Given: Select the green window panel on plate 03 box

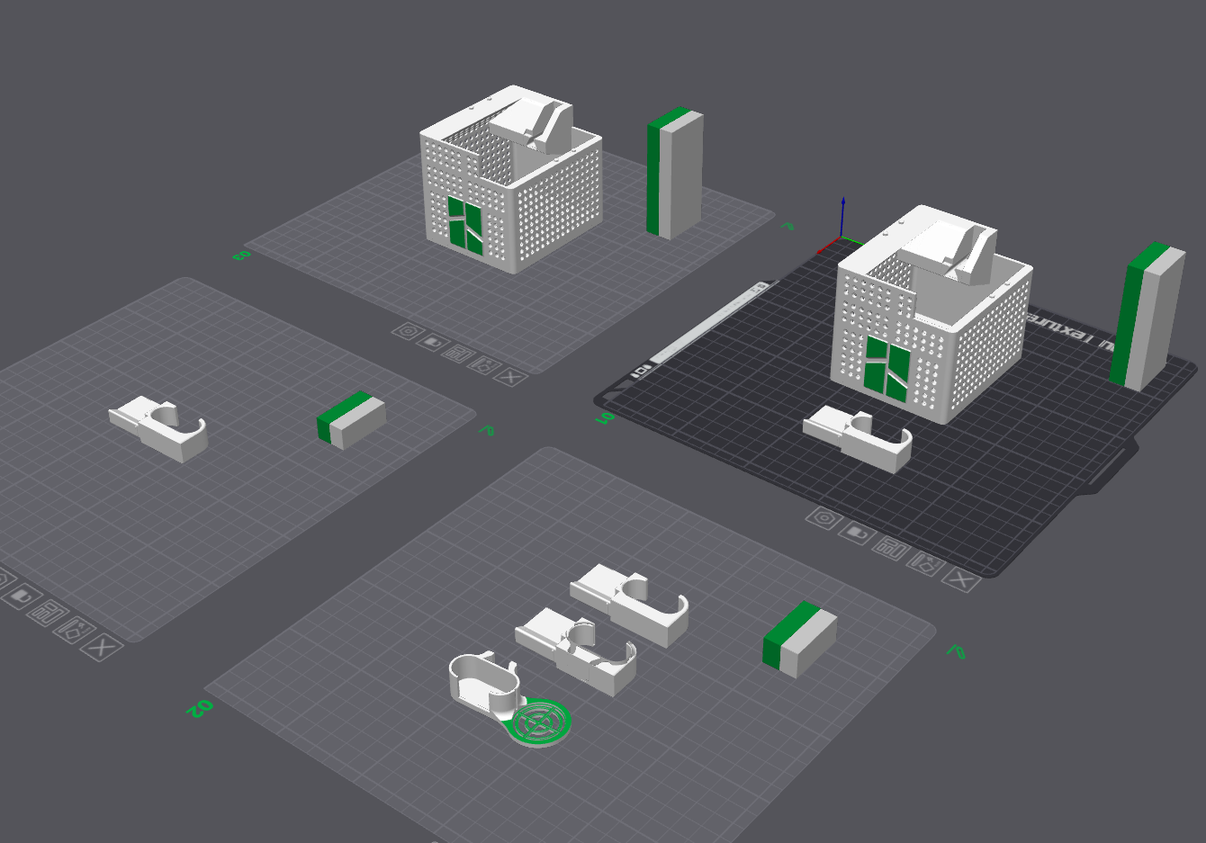Looking at the screenshot, I should (x=465, y=225).
